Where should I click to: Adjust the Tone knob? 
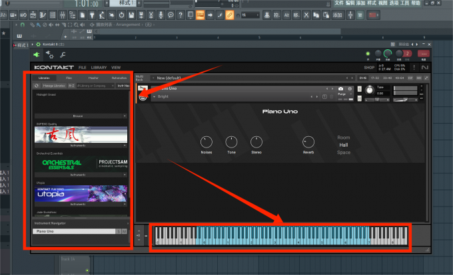coord(231,142)
